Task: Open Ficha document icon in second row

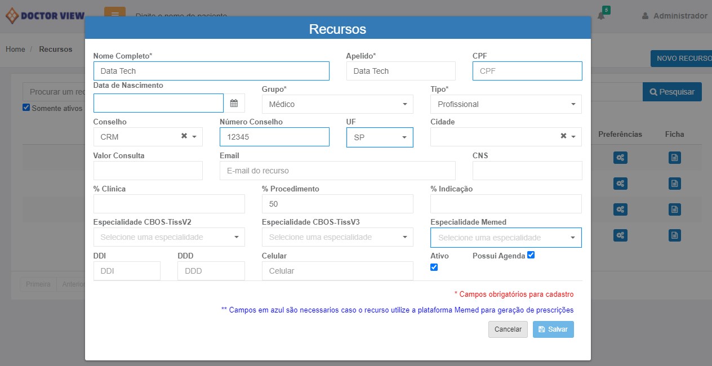Action: (x=674, y=184)
